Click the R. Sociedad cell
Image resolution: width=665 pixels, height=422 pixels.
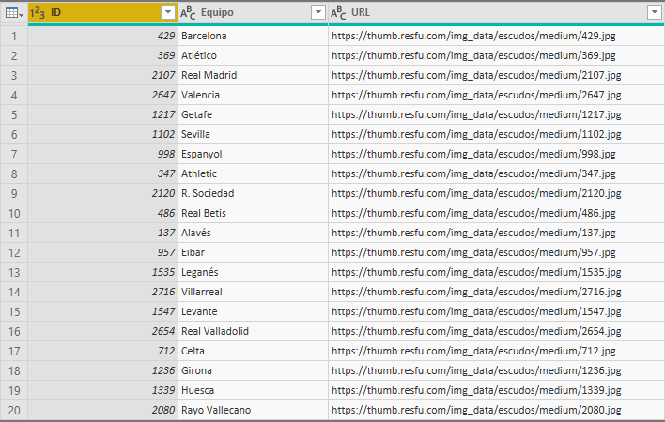pos(253,193)
